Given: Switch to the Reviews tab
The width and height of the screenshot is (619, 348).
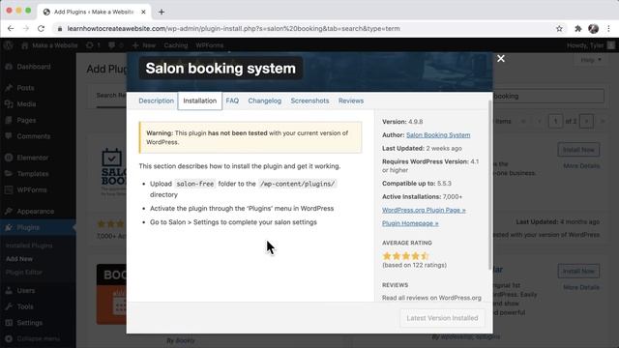Looking at the screenshot, I should 351,101.
